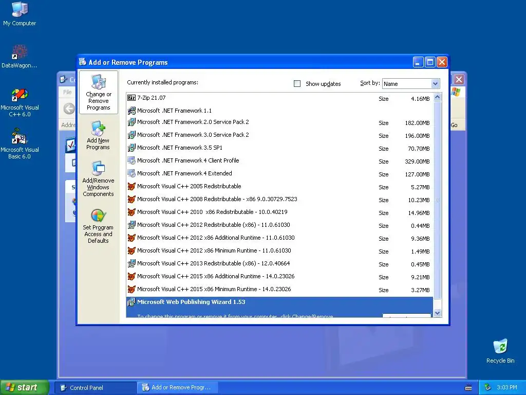Click the Visual C++ 2010 x86 Redistributable icon
Image resolution: width=526 pixels, height=395 pixels.
[131, 212]
